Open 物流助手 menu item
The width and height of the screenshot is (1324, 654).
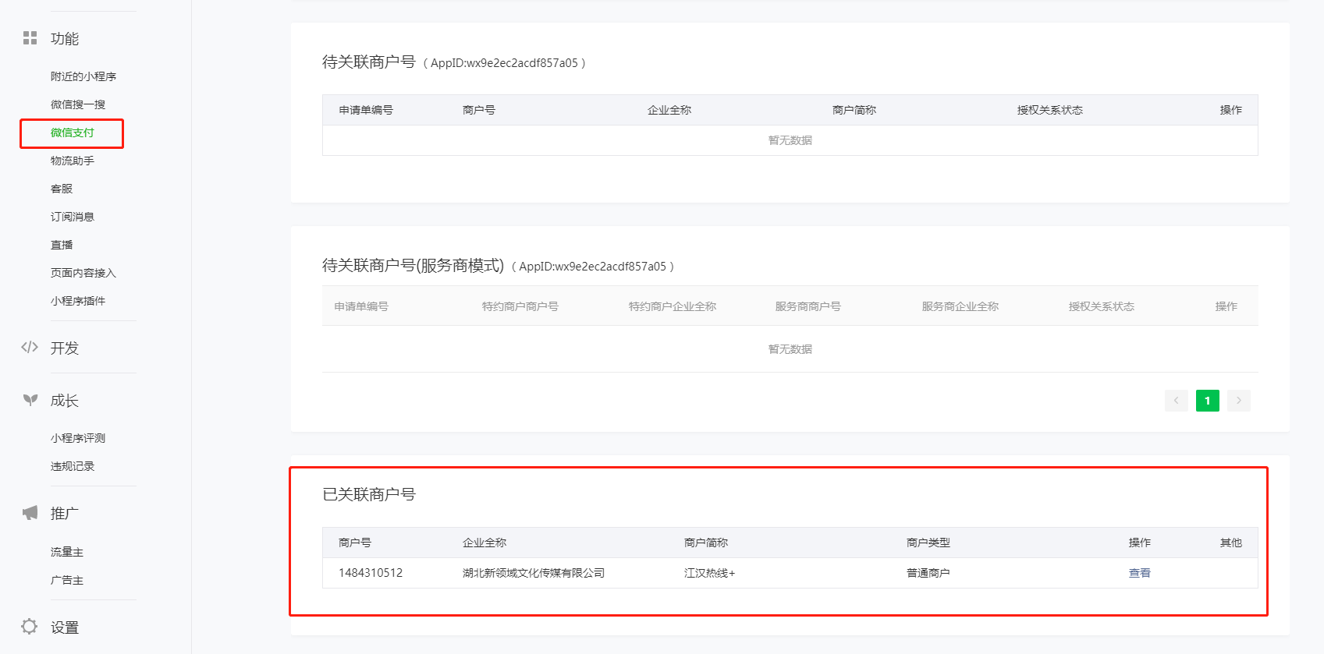click(x=73, y=161)
